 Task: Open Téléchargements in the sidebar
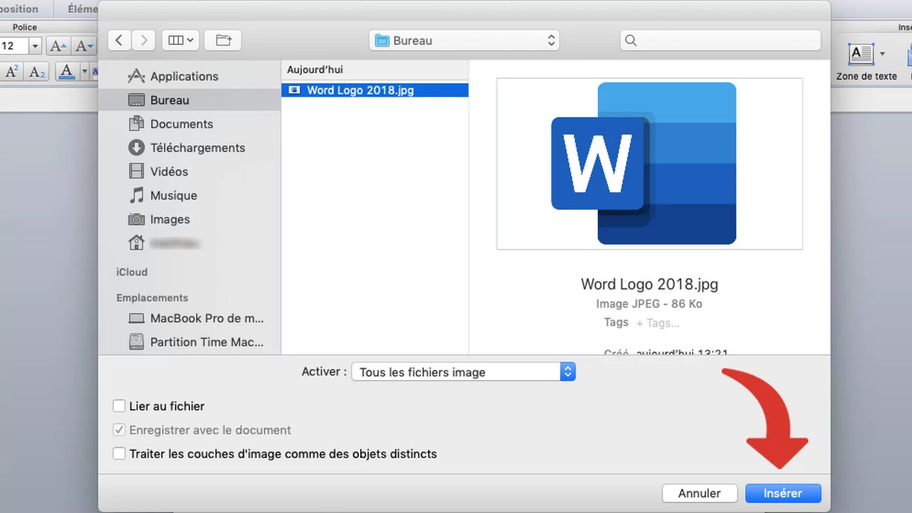190,147
